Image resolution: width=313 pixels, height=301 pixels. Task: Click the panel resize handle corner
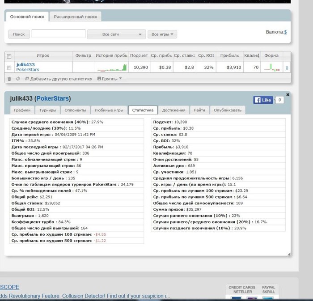point(289,254)
